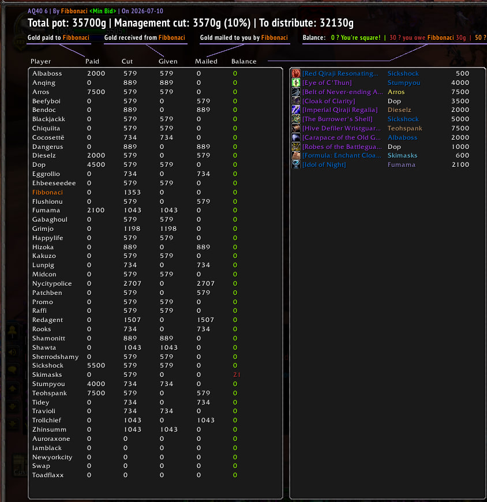Click Redagent's mailed amount 1507
This screenshot has width=487, height=502.
tap(205, 320)
